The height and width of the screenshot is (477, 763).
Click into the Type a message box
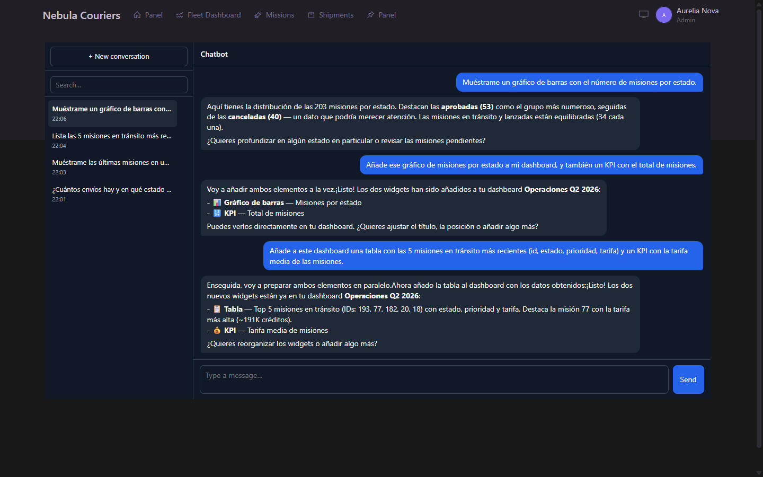tap(434, 379)
